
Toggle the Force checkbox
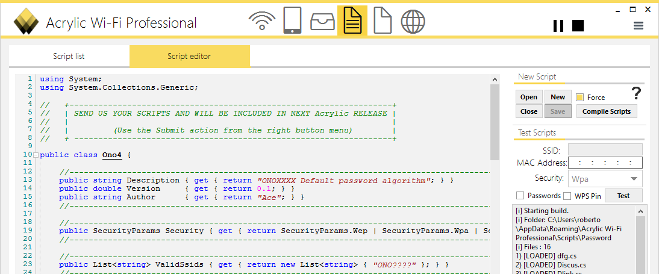(x=580, y=98)
